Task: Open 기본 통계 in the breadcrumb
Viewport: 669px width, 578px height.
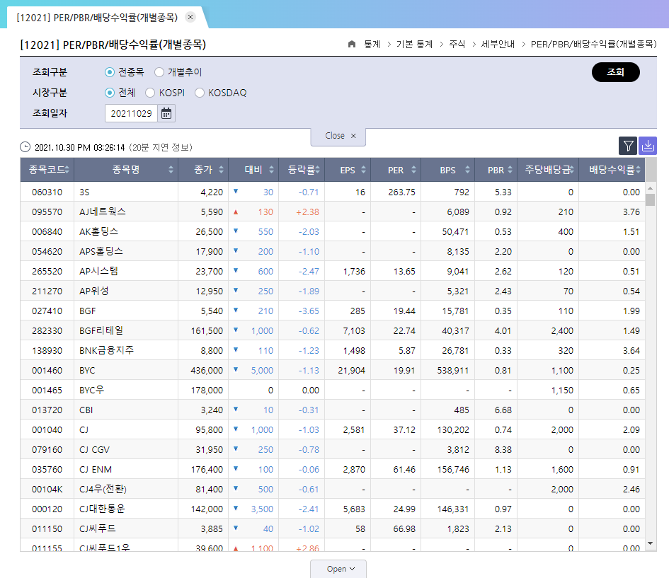Action: click(x=414, y=44)
